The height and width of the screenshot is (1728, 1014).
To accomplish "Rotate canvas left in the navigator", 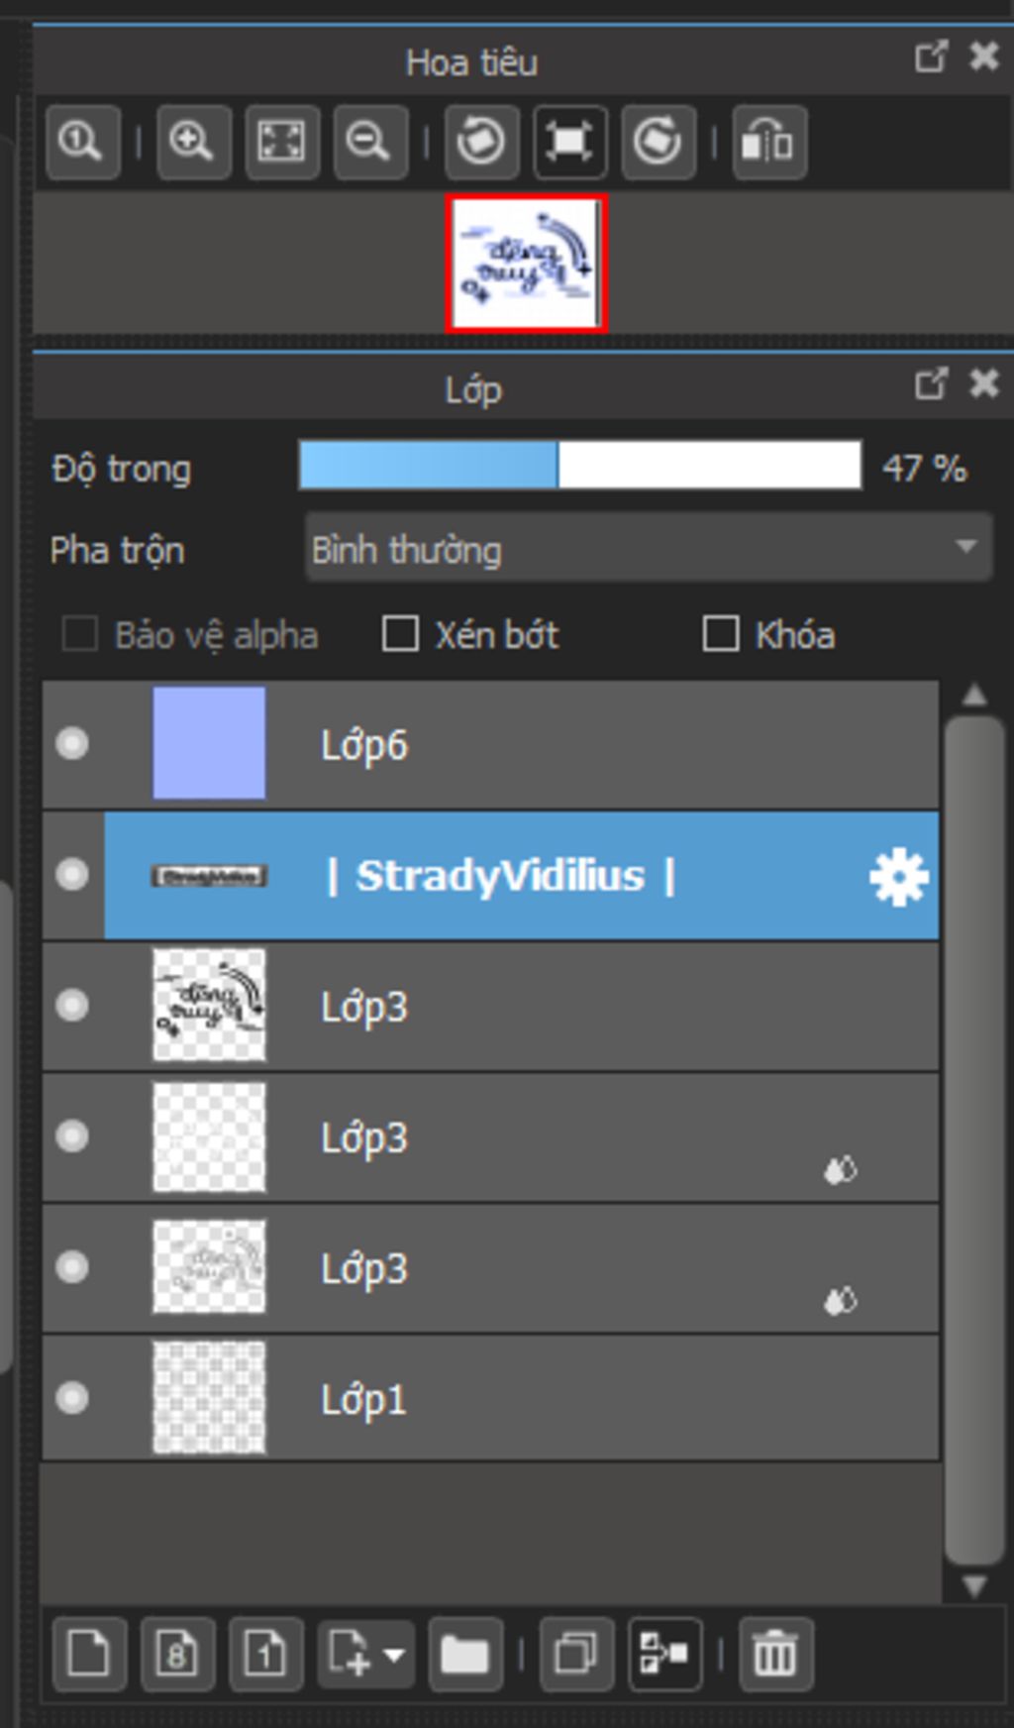I will click(x=481, y=143).
